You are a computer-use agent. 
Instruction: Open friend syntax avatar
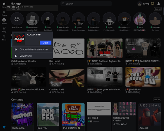78,19
